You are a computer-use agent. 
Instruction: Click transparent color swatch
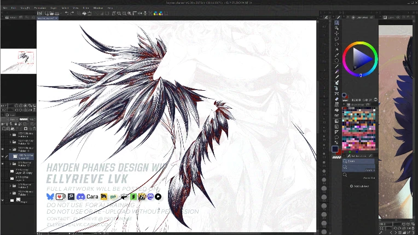(336, 157)
